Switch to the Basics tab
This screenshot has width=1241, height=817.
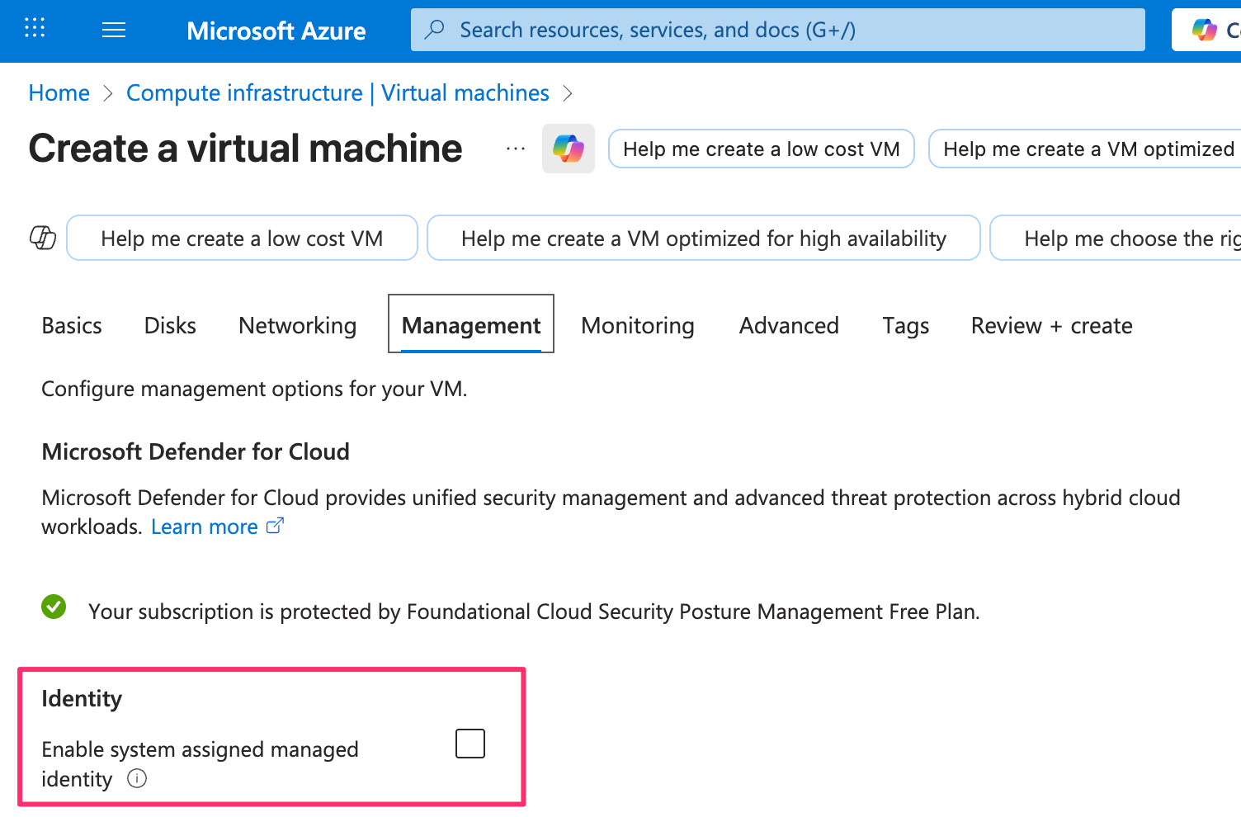click(x=72, y=325)
